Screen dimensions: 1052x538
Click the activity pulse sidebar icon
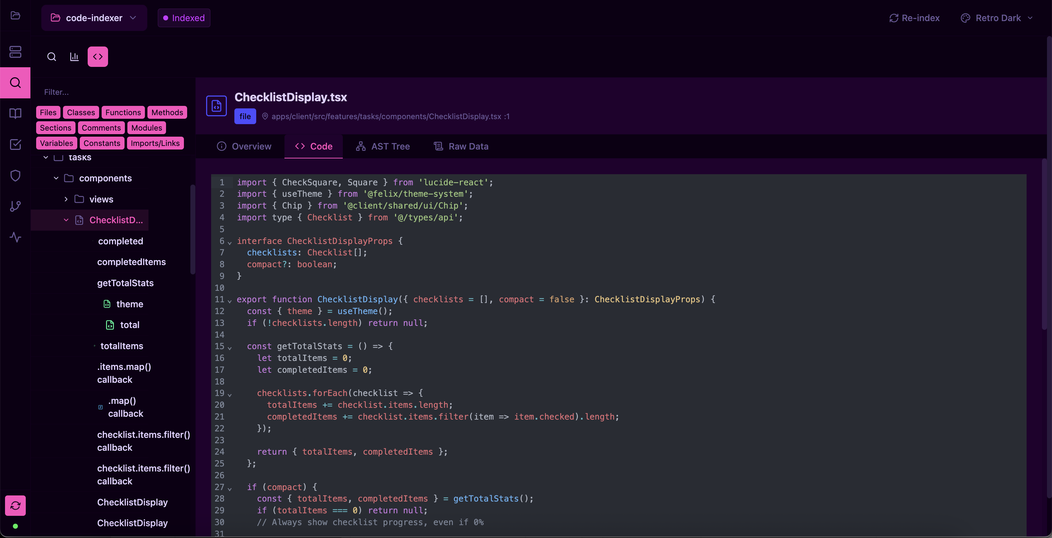(15, 237)
